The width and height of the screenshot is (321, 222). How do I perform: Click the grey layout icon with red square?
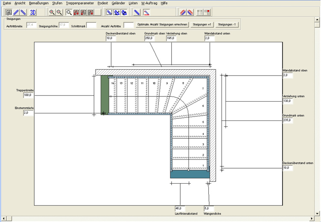point(207,12)
